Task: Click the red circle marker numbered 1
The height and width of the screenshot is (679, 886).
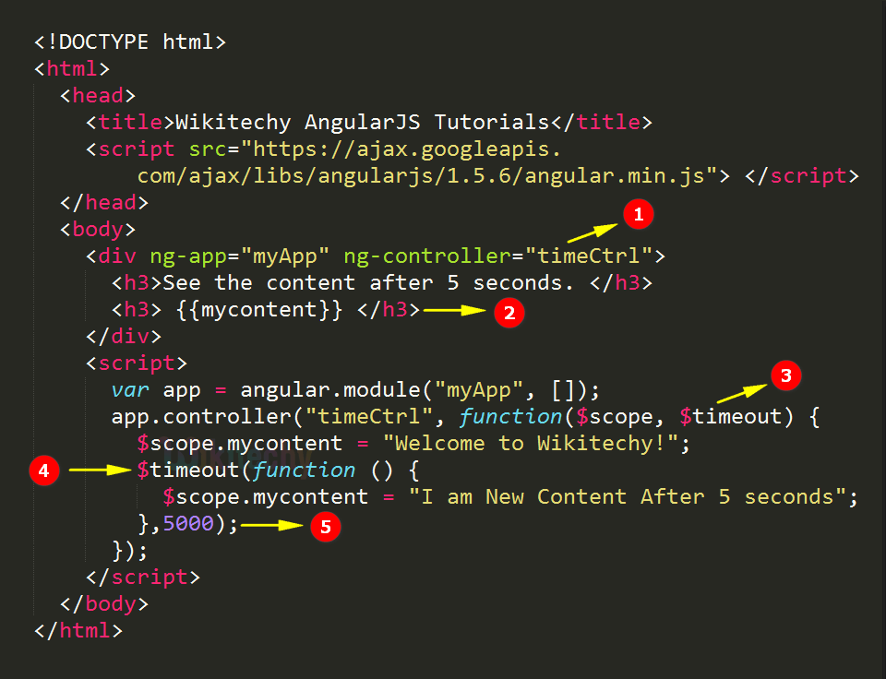Action: coord(639,214)
